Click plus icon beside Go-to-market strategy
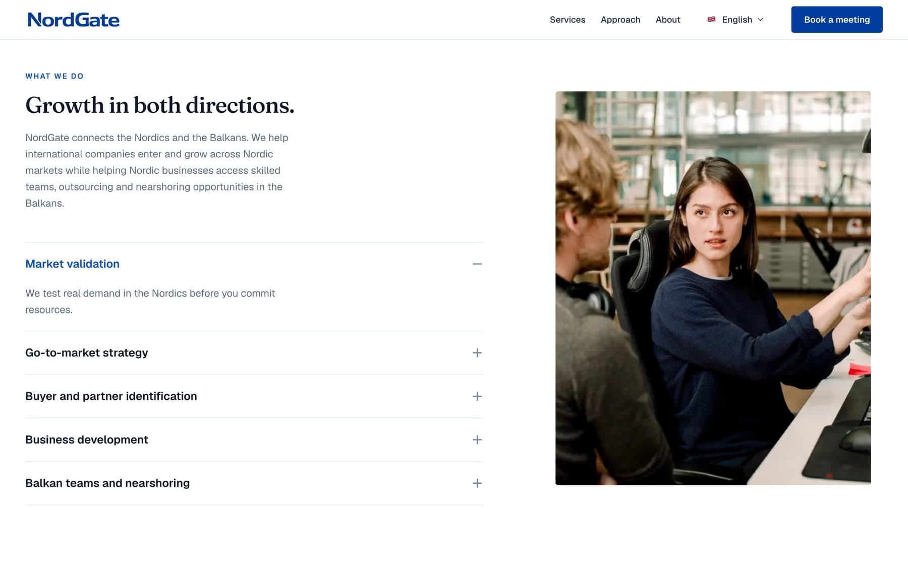908x567 pixels. 477,353
